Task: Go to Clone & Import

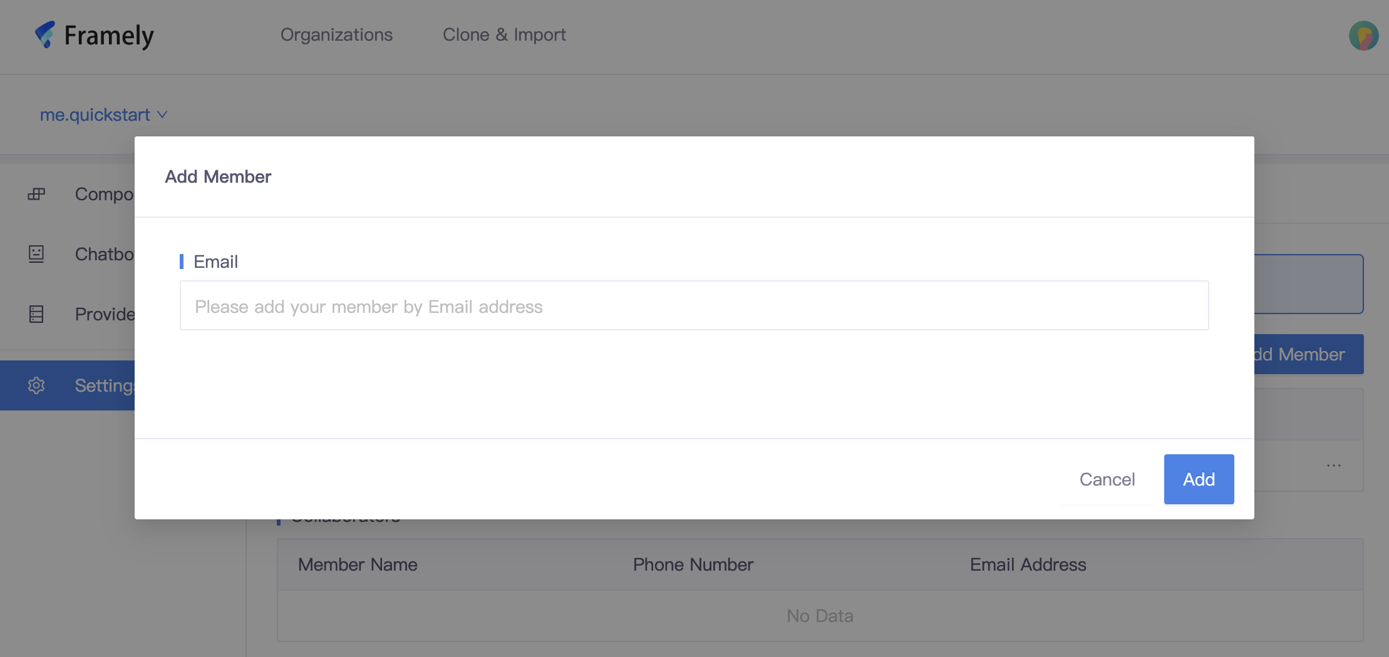Action: point(504,34)
